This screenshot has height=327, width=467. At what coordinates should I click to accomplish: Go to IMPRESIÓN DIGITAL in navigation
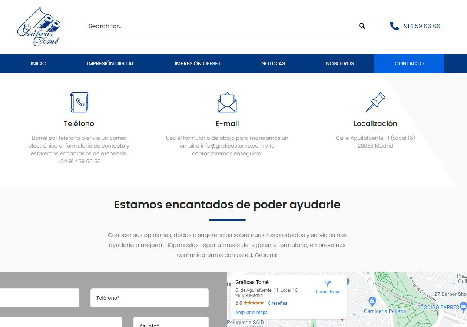click(x=110, y=63)
